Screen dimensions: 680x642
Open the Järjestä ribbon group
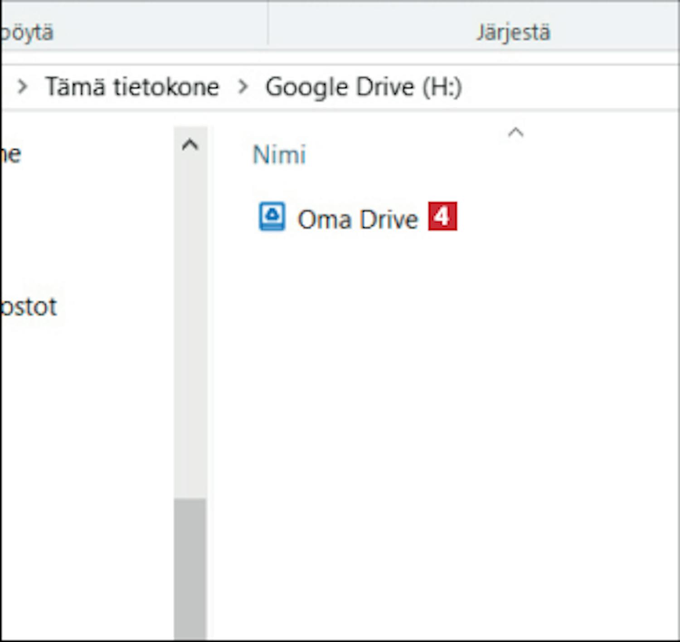point(513,33)
